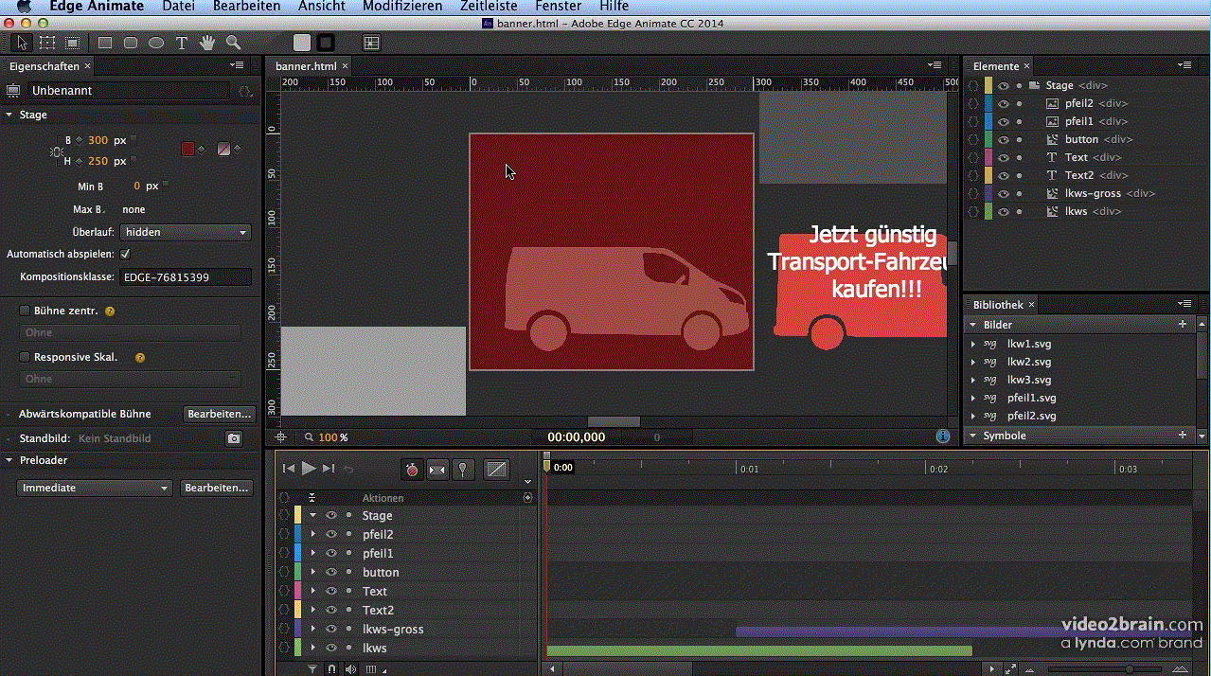Image resolution: width=1211 pixels, height=676 pixels.
Task: Select the Ellipse tool
Action: [156, 43]
